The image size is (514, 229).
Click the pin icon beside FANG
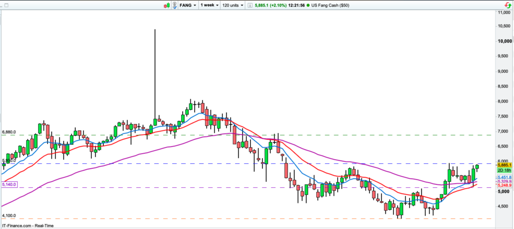click(x=174, y=5)
